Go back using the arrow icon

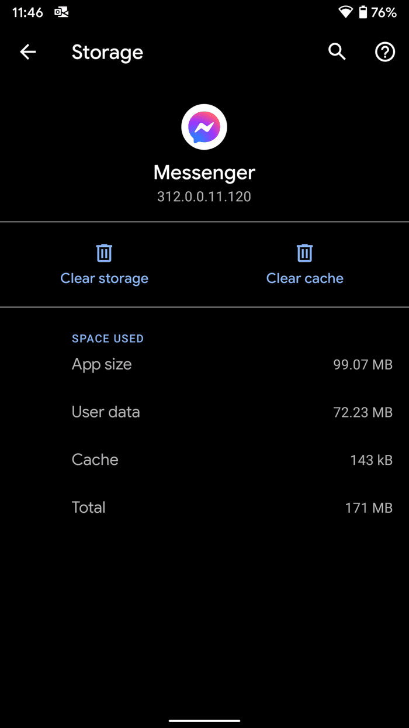28,52
